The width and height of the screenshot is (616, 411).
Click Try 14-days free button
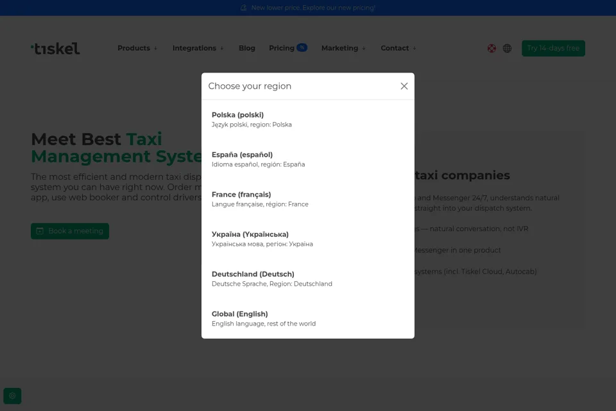[553, 48]
